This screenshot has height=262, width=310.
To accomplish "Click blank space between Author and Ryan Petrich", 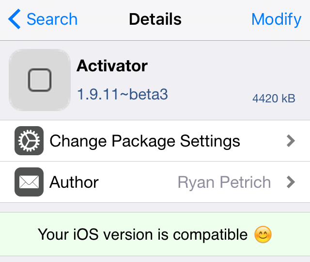I will [x=138, y=182].
